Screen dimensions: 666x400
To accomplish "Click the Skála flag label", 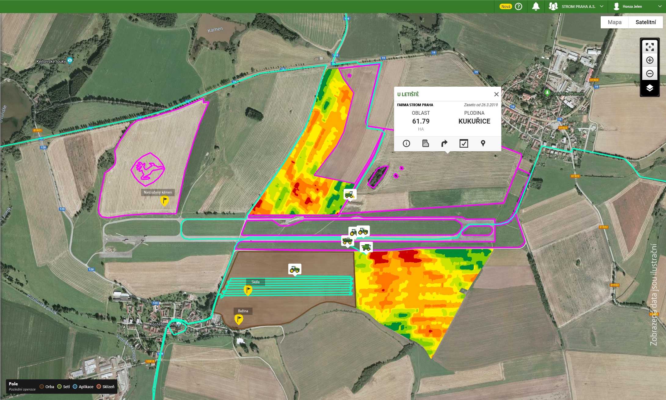I will click(x=256, y=282).
